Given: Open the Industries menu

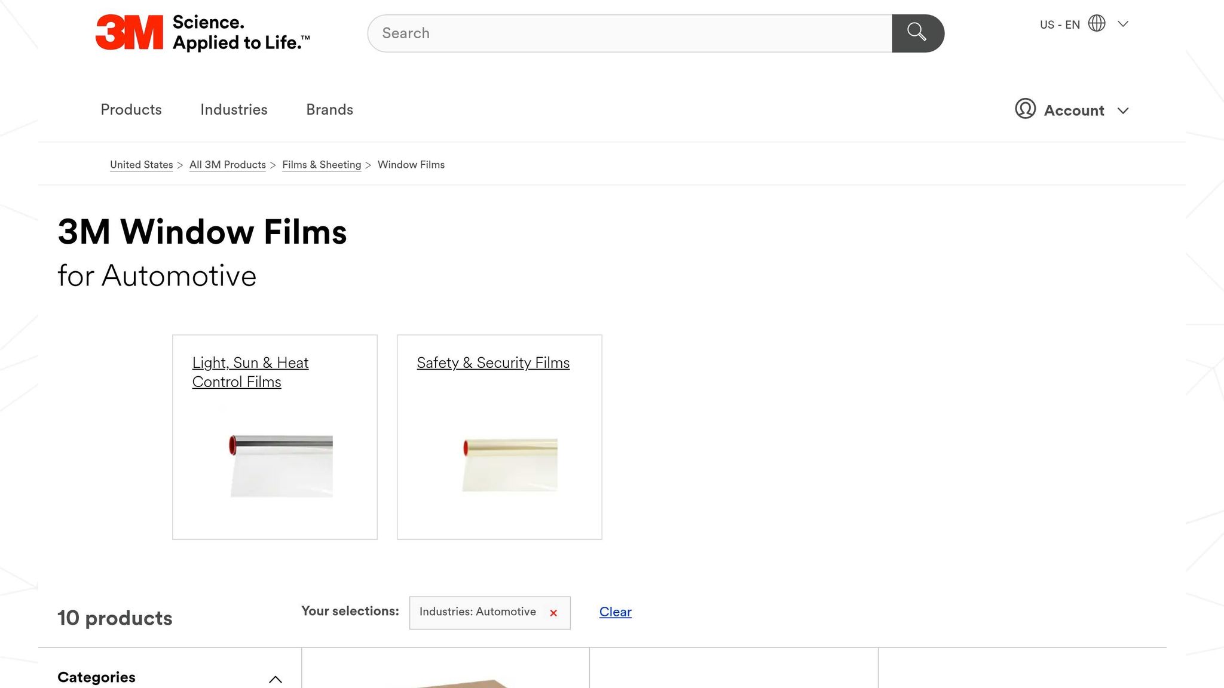Looking at the screenshot, I should (x=234, y=110).
